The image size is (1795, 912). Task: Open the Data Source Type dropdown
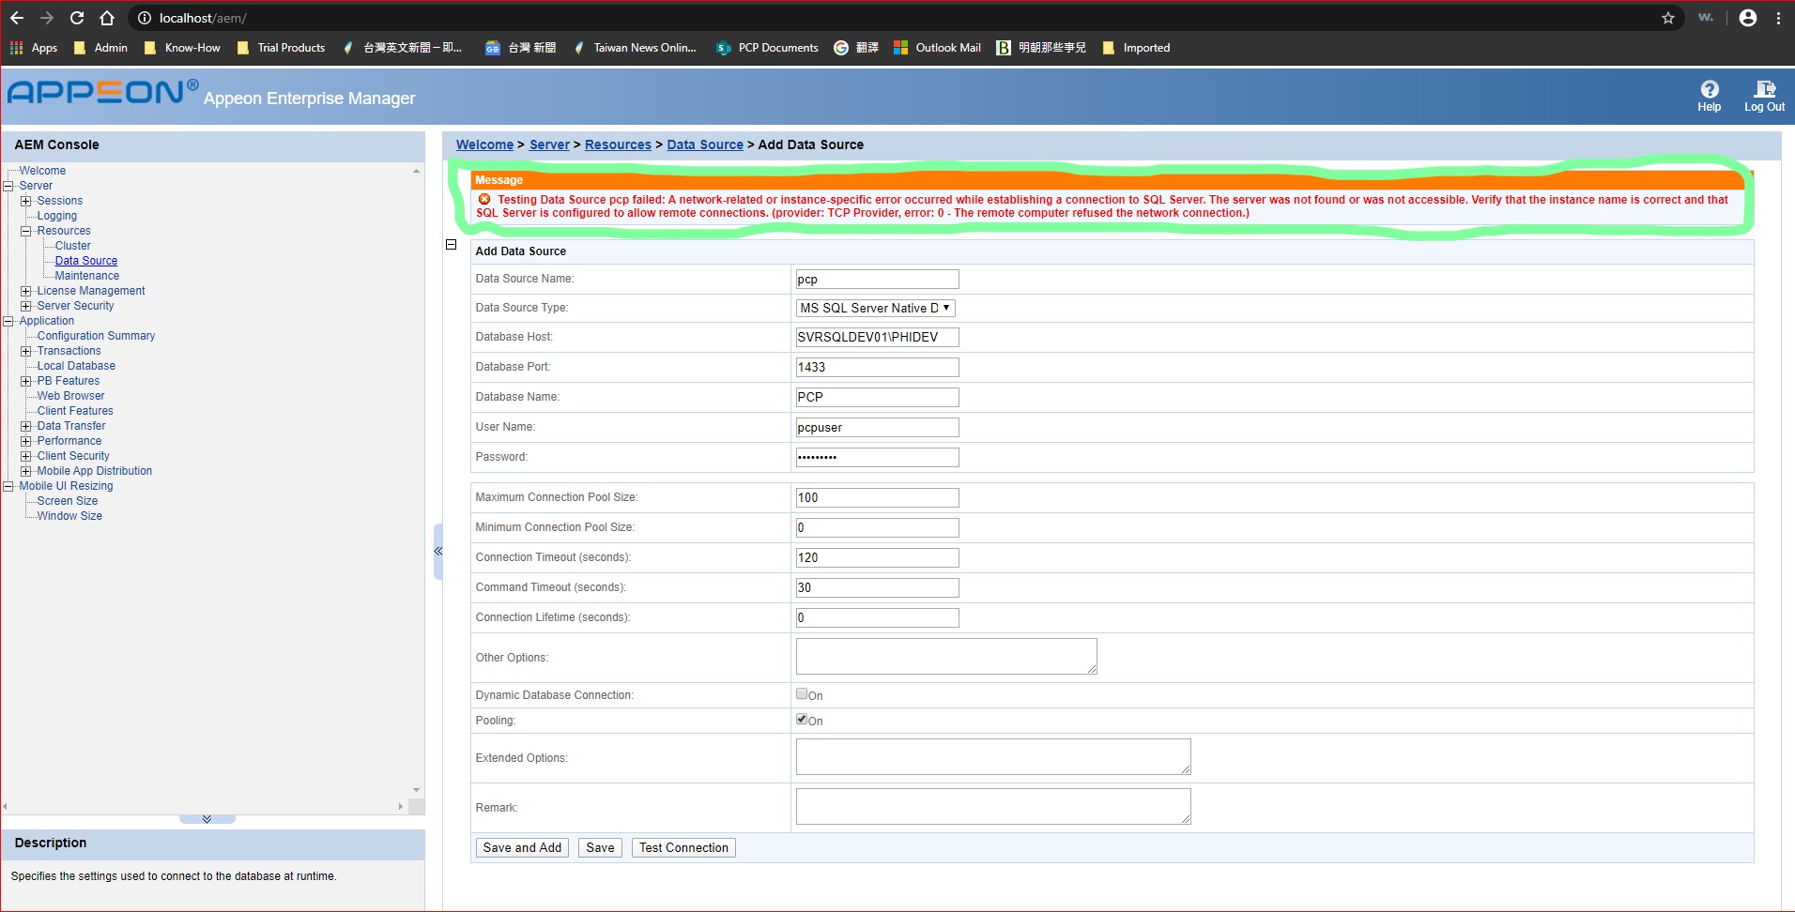tap(875, 308)
